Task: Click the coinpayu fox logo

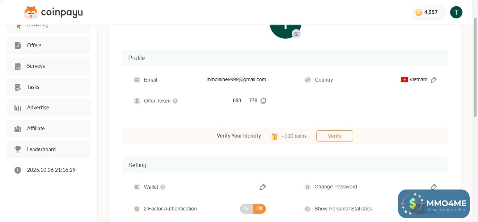Action: [31, 13]
